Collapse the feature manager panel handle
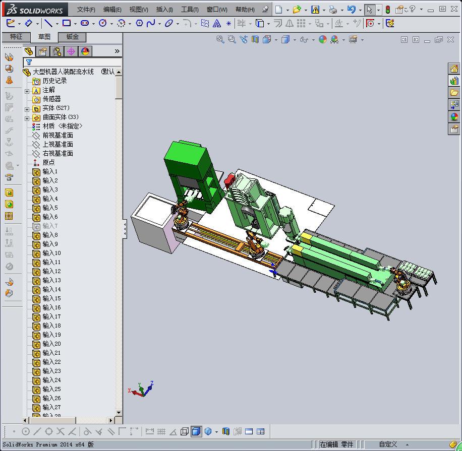Screen dimensions: 462x451 click(125, 229)
